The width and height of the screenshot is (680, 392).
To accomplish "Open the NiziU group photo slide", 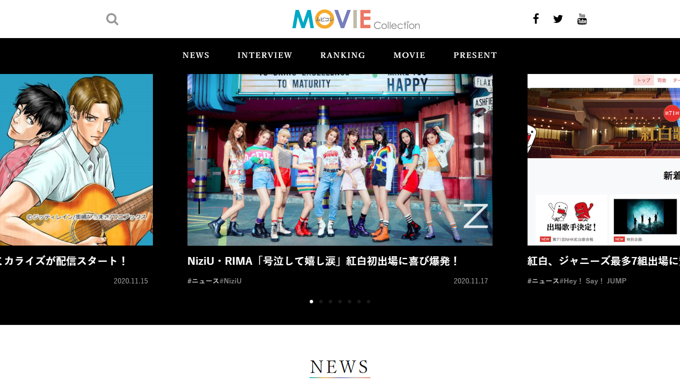I will 340,160.
